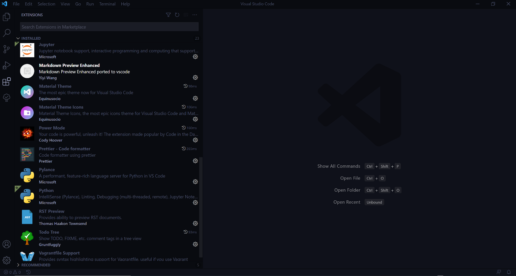Click 'Open File' label
The width and height of the screenshot is (516, 276).
[350, 178]
